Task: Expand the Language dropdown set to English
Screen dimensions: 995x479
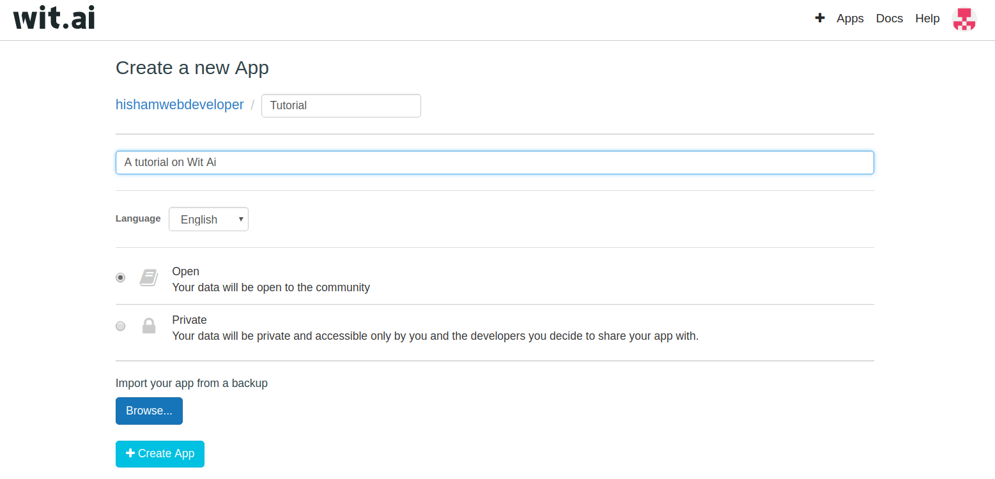Action: (x=208, y=219)
